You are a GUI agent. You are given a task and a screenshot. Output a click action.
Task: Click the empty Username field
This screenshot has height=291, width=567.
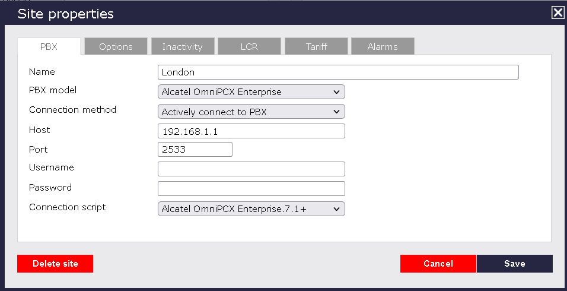251,169
